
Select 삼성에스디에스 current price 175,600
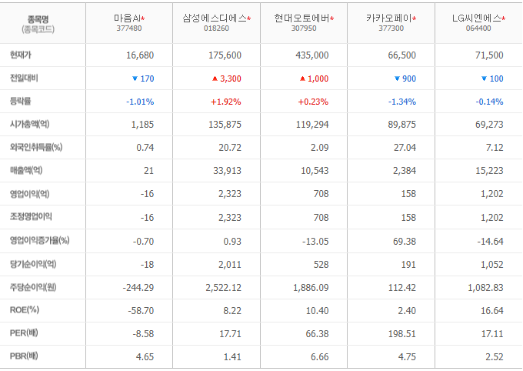pyautogui.click(x=225, y=55)
